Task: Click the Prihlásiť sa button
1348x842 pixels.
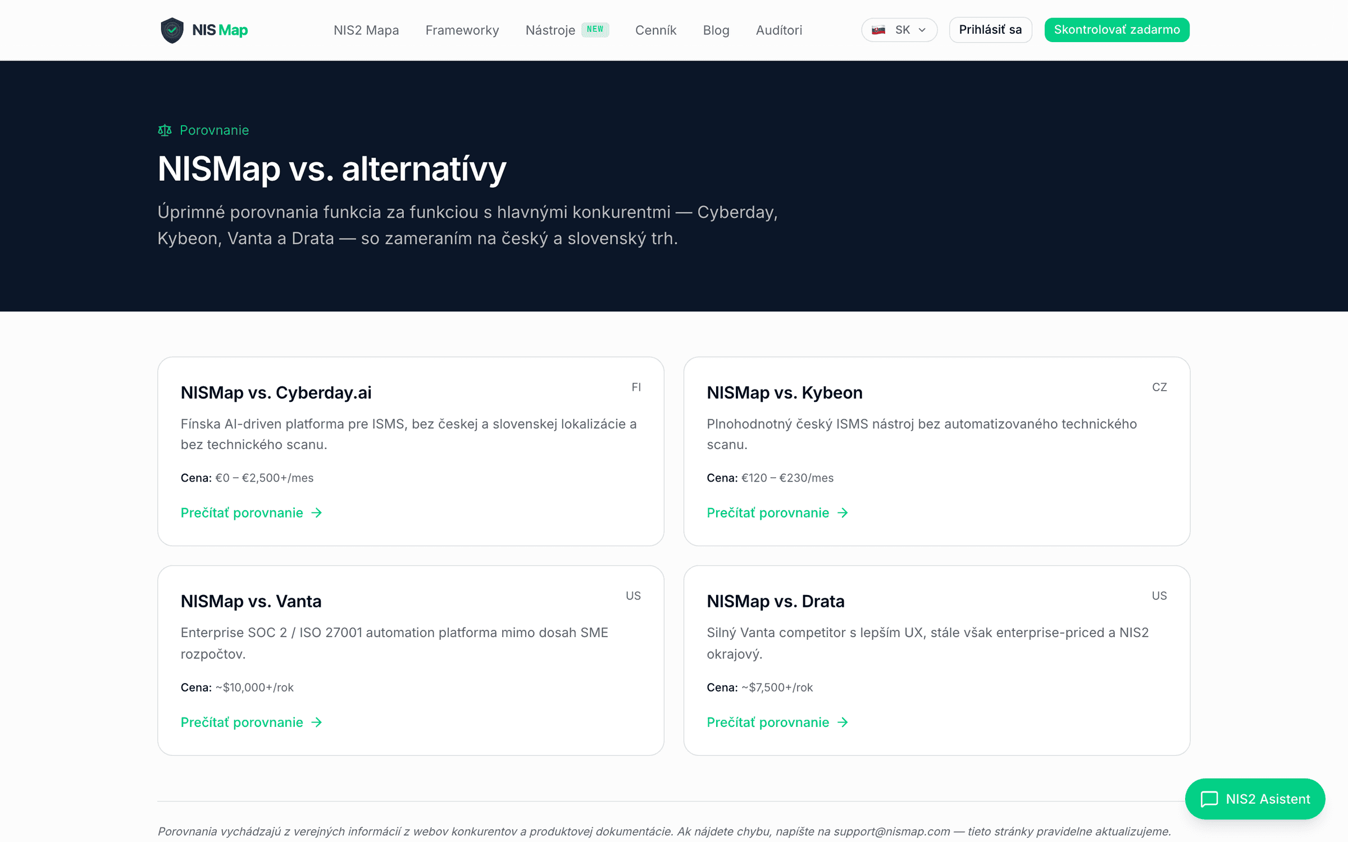Action: (x=990, y=30)
